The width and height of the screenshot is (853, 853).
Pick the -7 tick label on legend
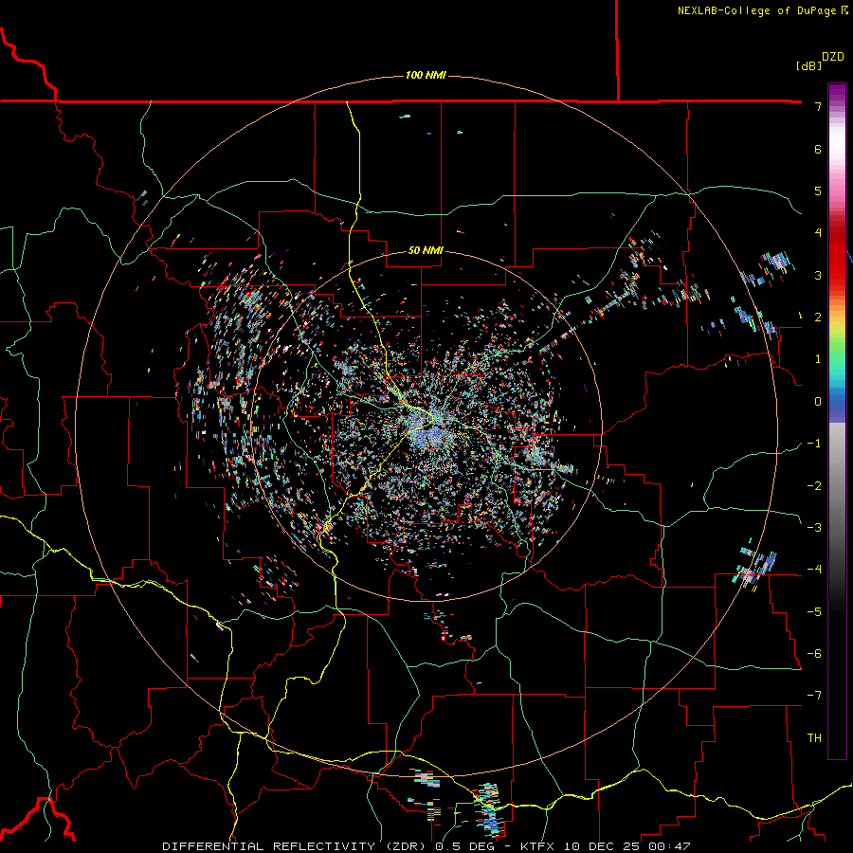coord(814,696)
